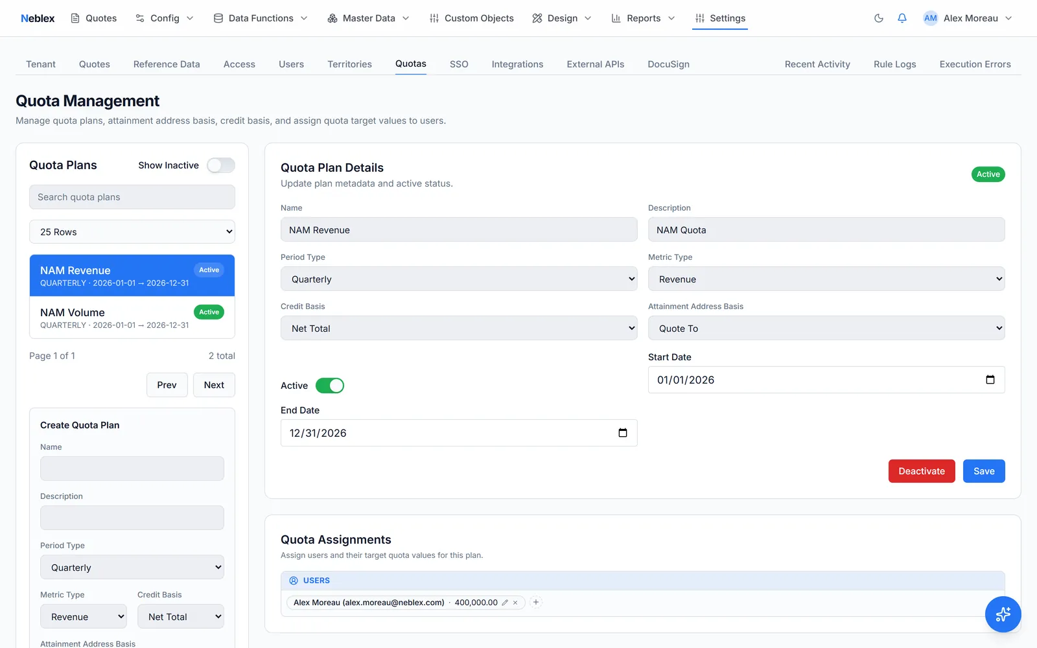The image size is (1037, 648).
Task: Click the Settings sliders icon
Action: (x=700, y=18)
